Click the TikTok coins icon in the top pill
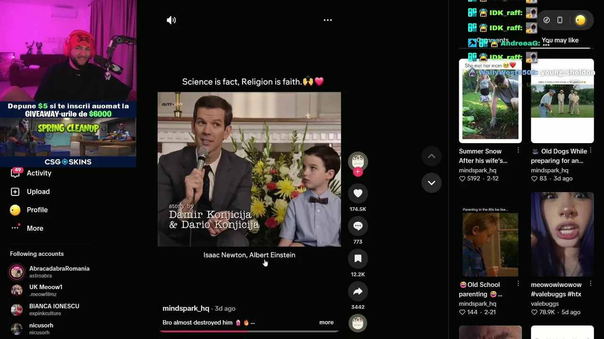 (546, 20)
